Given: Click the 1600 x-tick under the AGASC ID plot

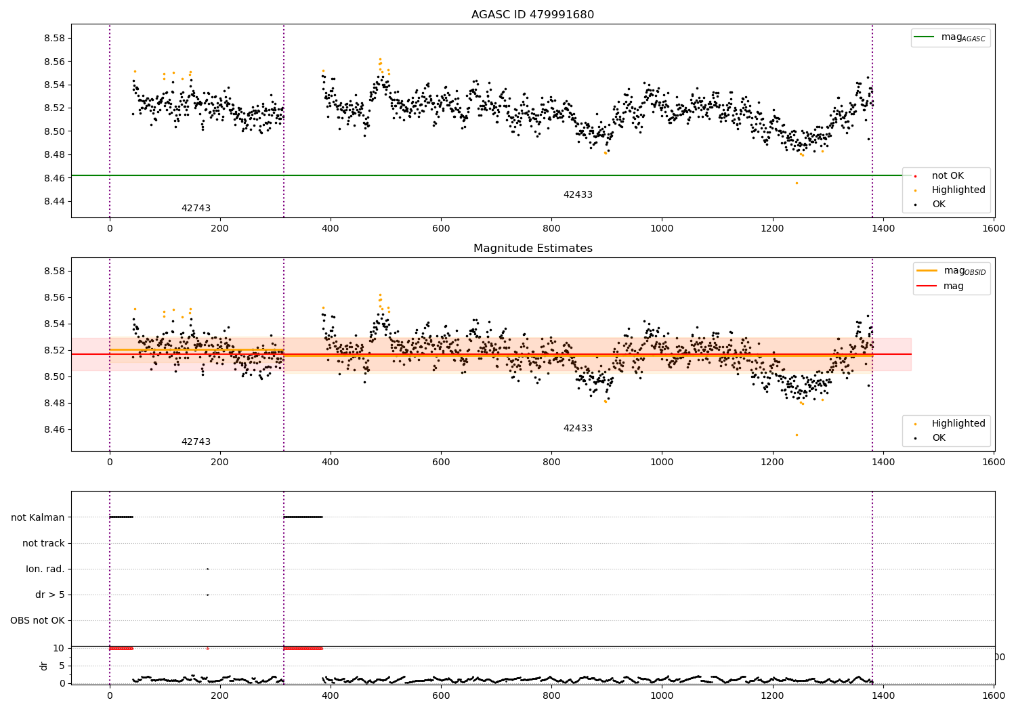Looking at the screenshot, I should (x=994, y=228).
